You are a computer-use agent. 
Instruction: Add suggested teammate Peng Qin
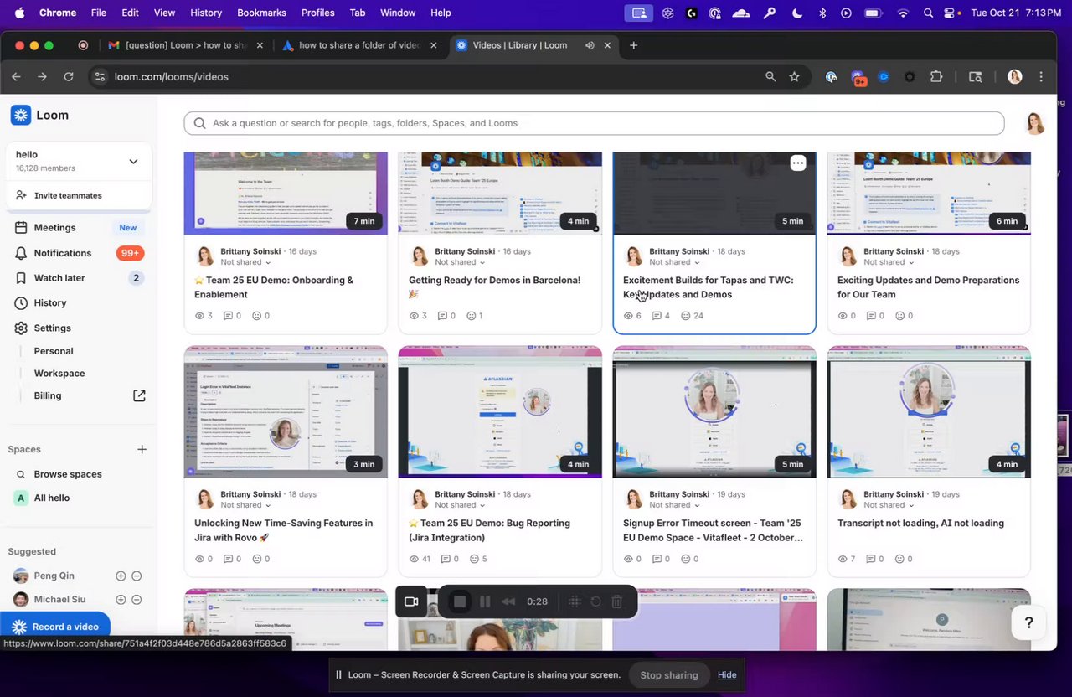pos(121,576)
